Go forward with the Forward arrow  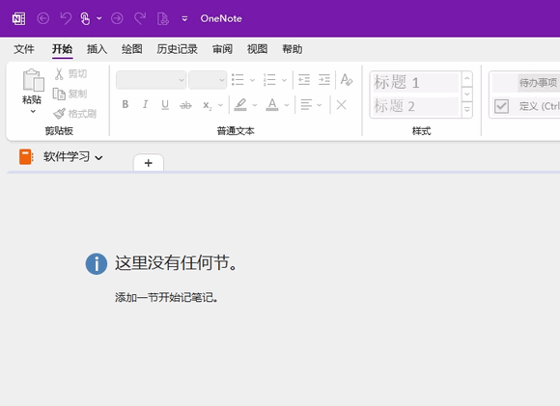coord(117,18)
